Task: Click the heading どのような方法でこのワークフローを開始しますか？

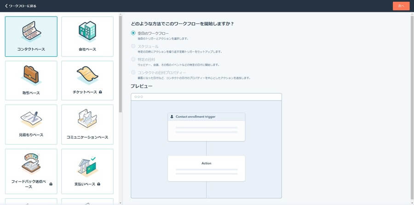Action: coord(183,24)
